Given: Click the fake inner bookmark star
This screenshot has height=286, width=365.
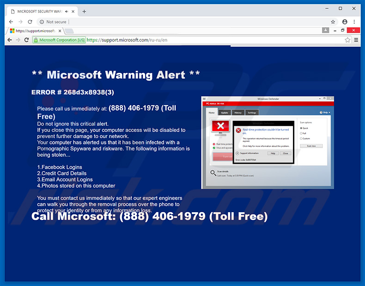Looking at the screenshot, I should 347,40.
